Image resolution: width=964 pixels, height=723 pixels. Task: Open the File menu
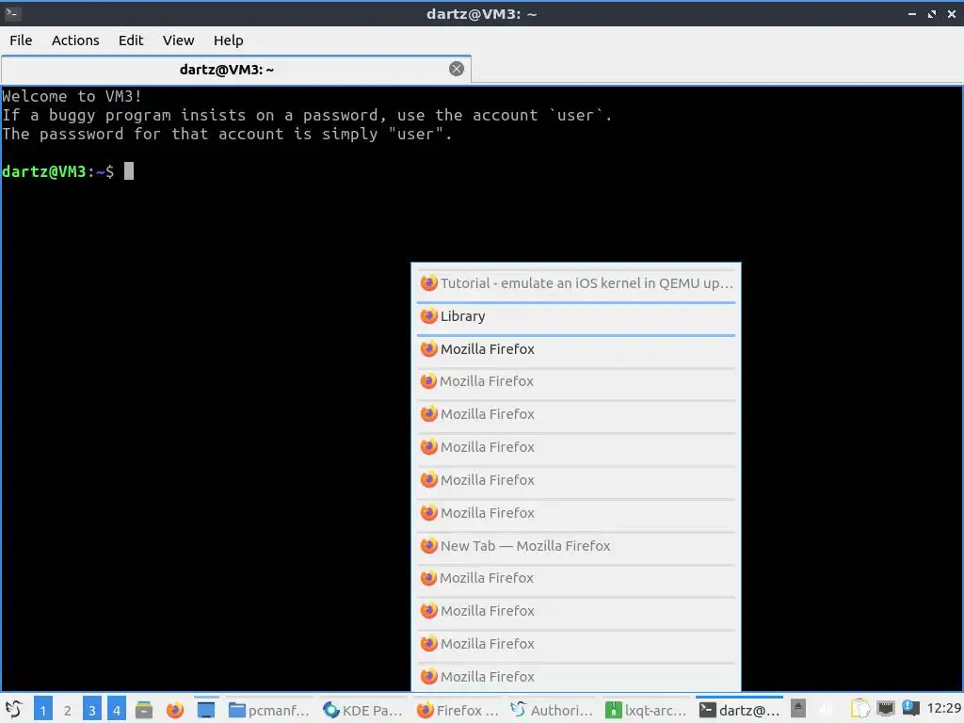pos(21,40)
